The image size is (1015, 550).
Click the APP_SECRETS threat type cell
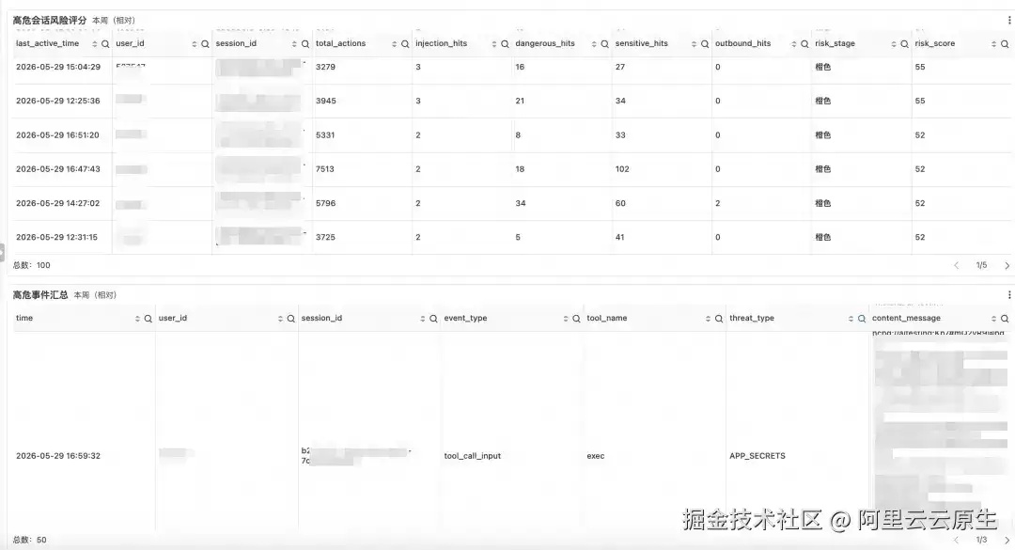757,456
